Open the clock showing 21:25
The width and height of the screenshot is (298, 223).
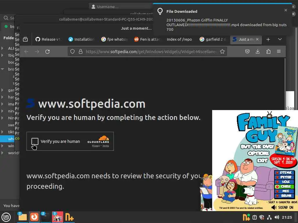pos(287,217)
